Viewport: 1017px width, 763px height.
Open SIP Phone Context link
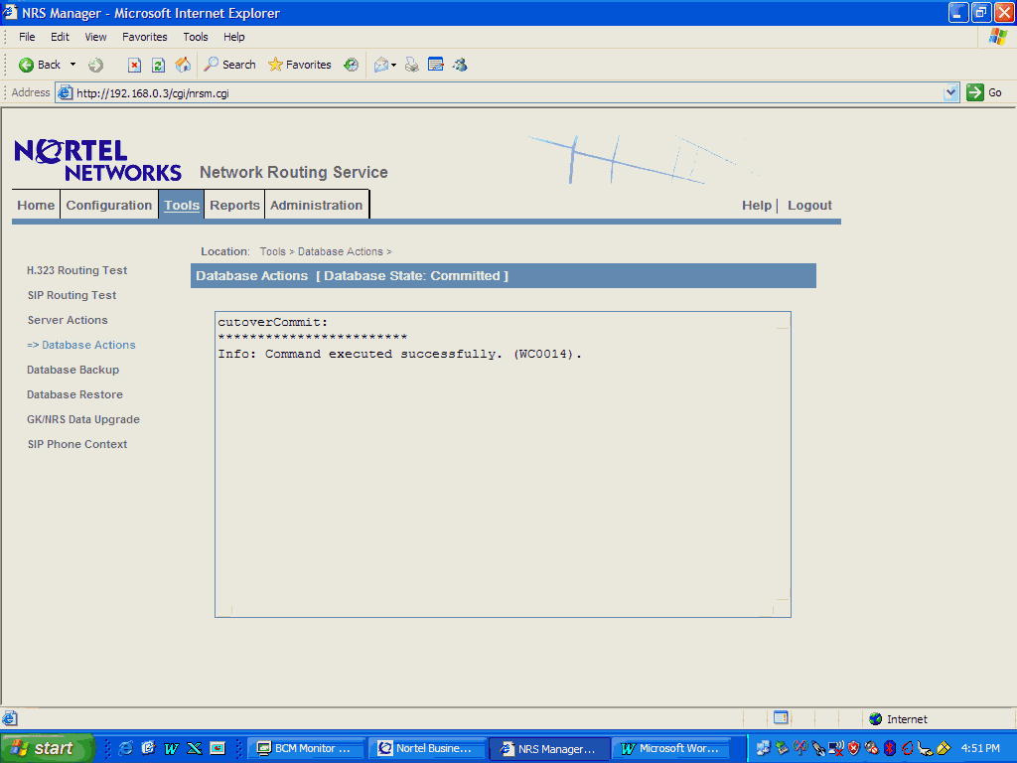coord(77,444)
